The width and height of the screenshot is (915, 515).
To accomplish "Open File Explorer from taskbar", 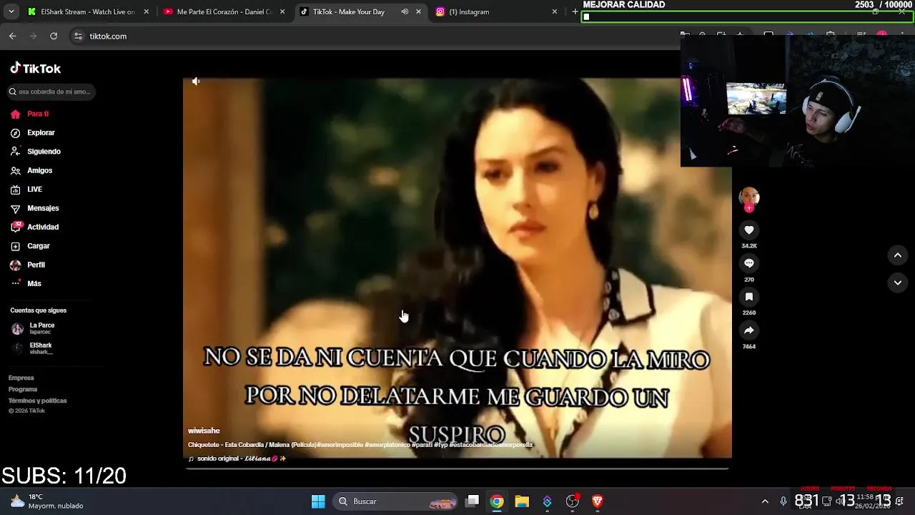I will [x=522, y=501].
